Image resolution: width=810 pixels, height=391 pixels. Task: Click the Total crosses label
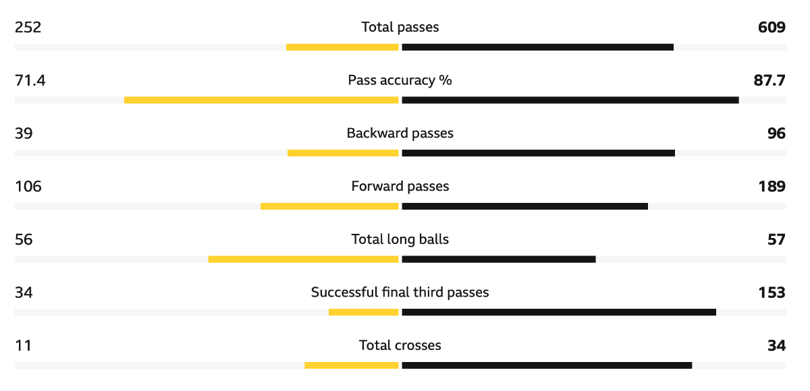click(x=400, y=345)
